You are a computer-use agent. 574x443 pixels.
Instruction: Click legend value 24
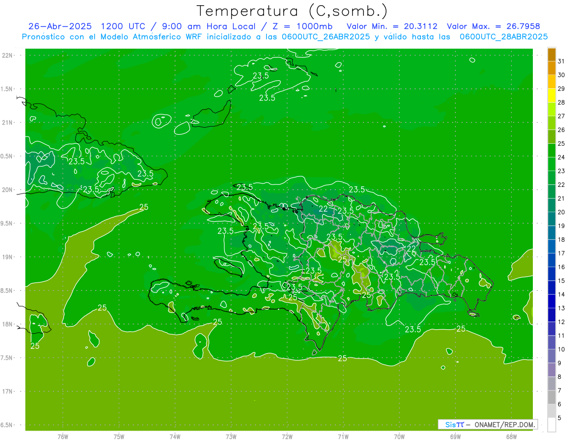(561, 157)
